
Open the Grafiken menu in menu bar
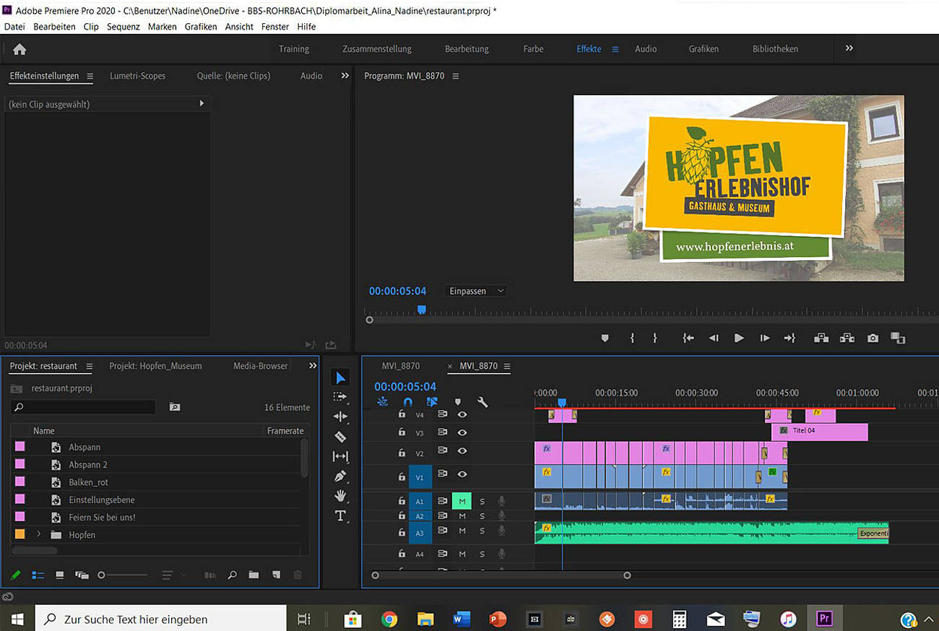(201, 27)
